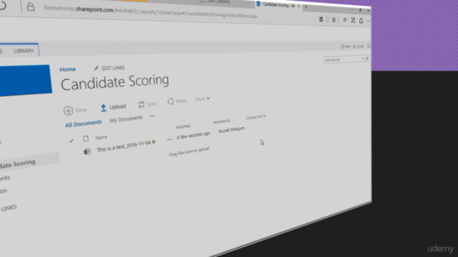Viewport: 458px width, 257px height.
Task: Click the blue site logo
Action: (x=26, y=80)
